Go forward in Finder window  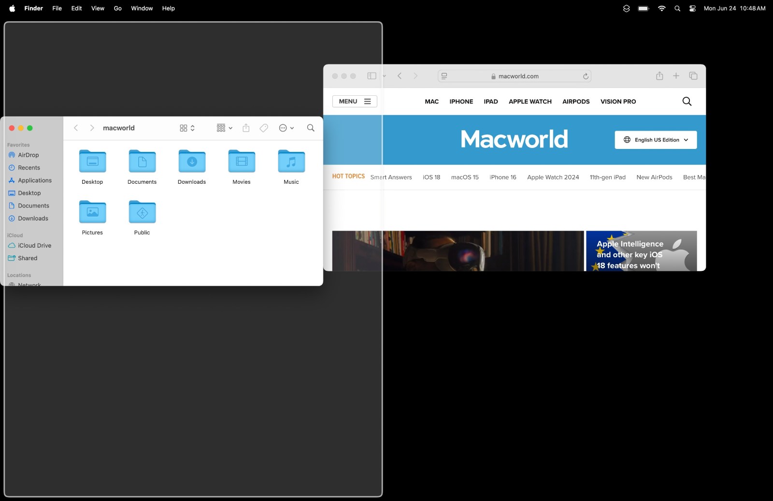click(92, 128)
